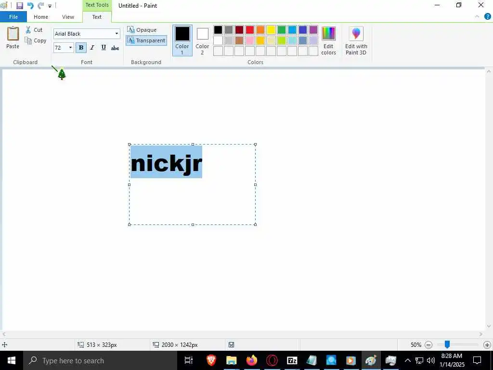This screenshot has height=370, width=493.
Task: Click the Save icon in quick access toolbar
Action: (20, 6)
